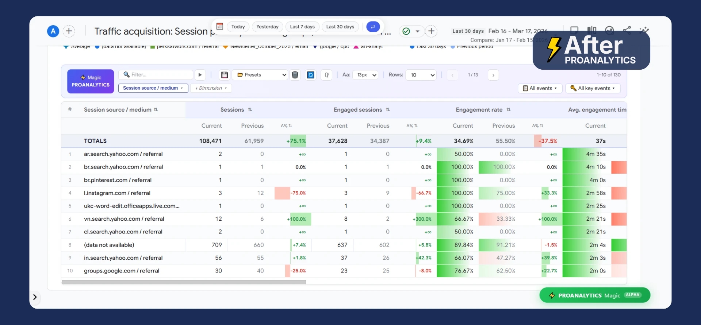Open the insights sparkle icon

644,30
